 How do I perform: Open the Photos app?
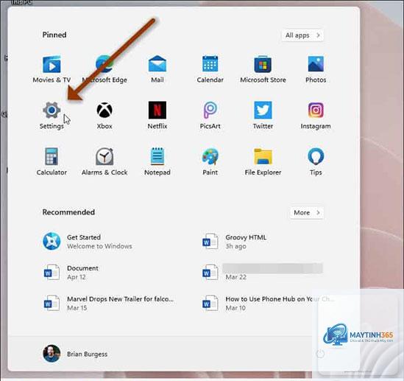[x=316, y=69]
